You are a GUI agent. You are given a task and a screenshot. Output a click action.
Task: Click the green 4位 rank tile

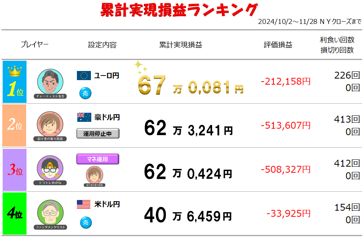pyautogui.click(x=15, y=213)
